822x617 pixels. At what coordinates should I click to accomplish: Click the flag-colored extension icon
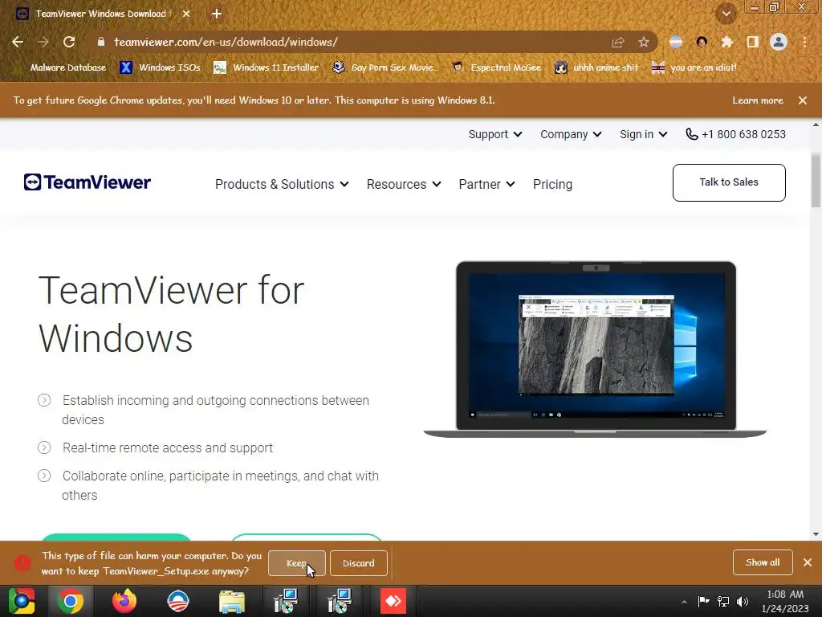coord(676,42)
